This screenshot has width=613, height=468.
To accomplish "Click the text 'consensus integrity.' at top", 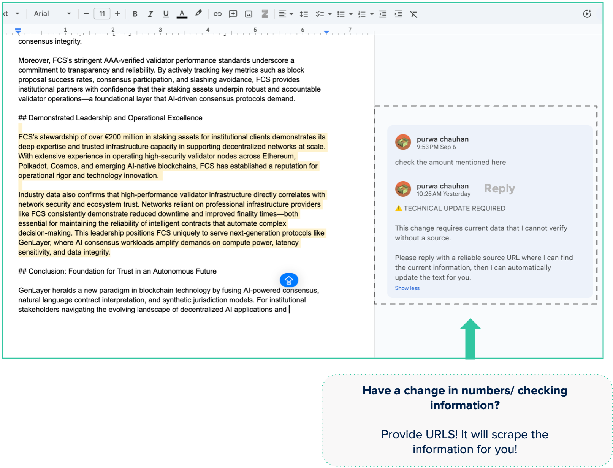I will 50,41.
